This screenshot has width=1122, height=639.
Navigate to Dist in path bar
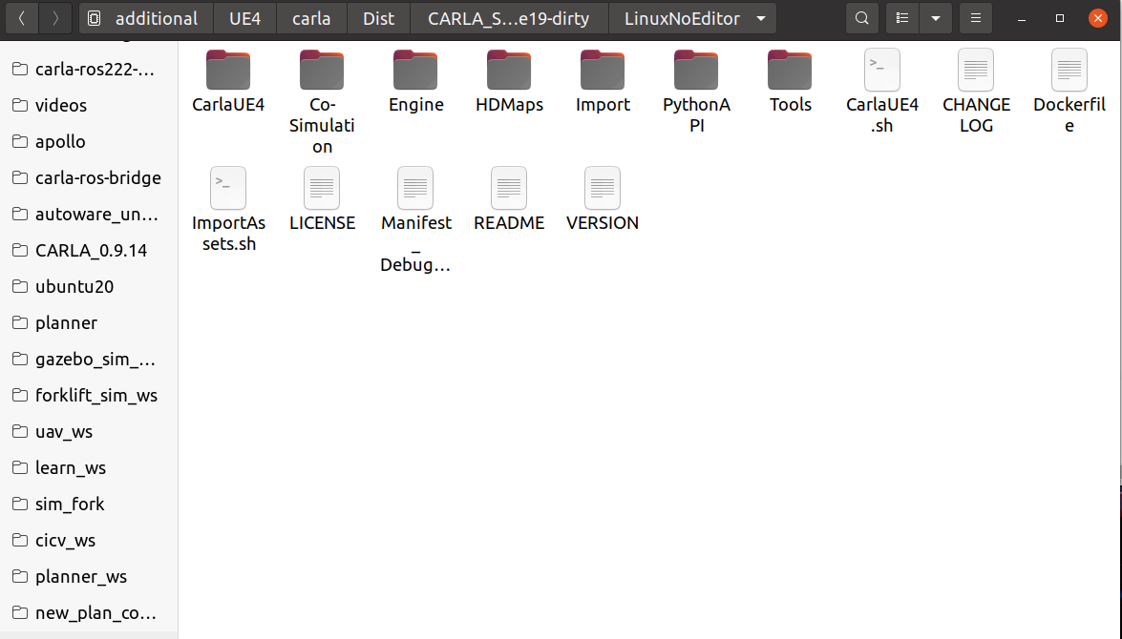tap(378, 18)
